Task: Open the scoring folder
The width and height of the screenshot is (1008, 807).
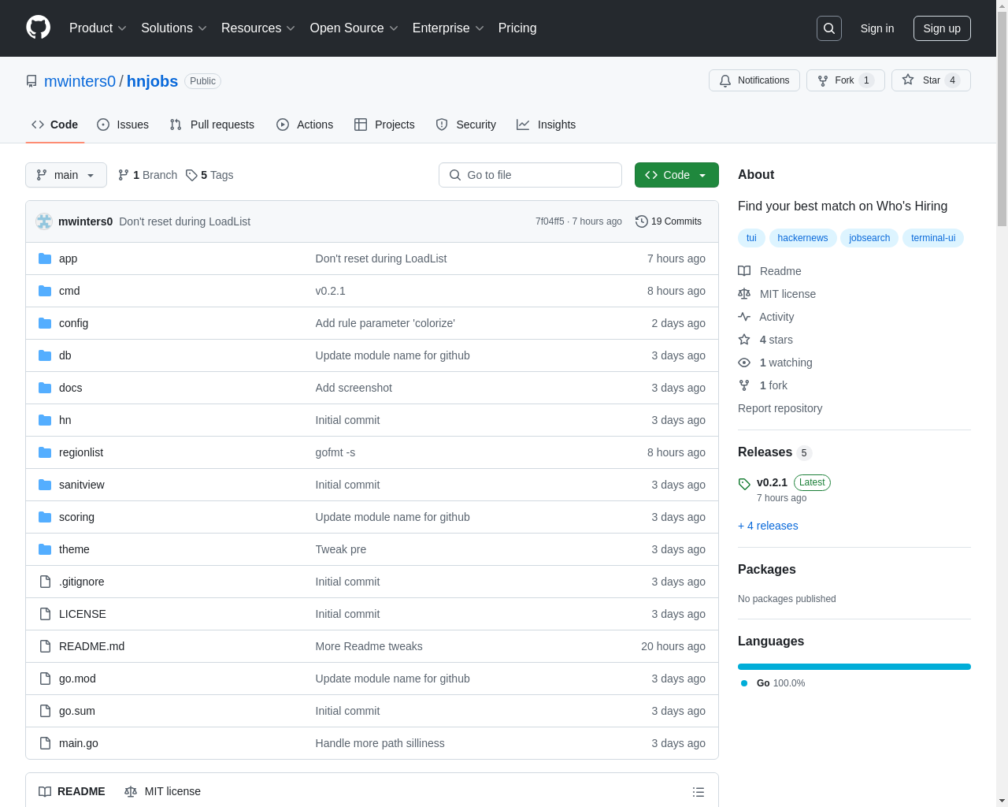Action: coord(76,517)
